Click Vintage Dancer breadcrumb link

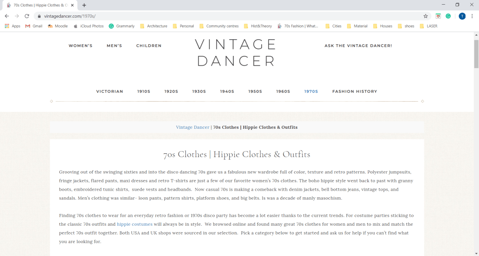click(x=193, y=127)
